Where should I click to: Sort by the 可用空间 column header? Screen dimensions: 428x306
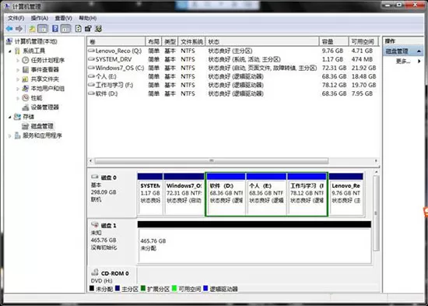[x=363, y=41]
